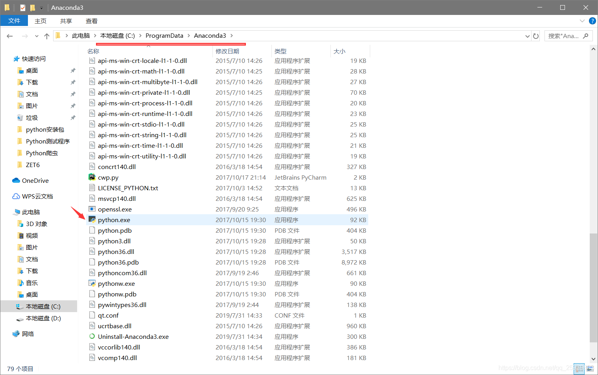
Task: Expand the address bar history dropdown
Action: point(528,36)
